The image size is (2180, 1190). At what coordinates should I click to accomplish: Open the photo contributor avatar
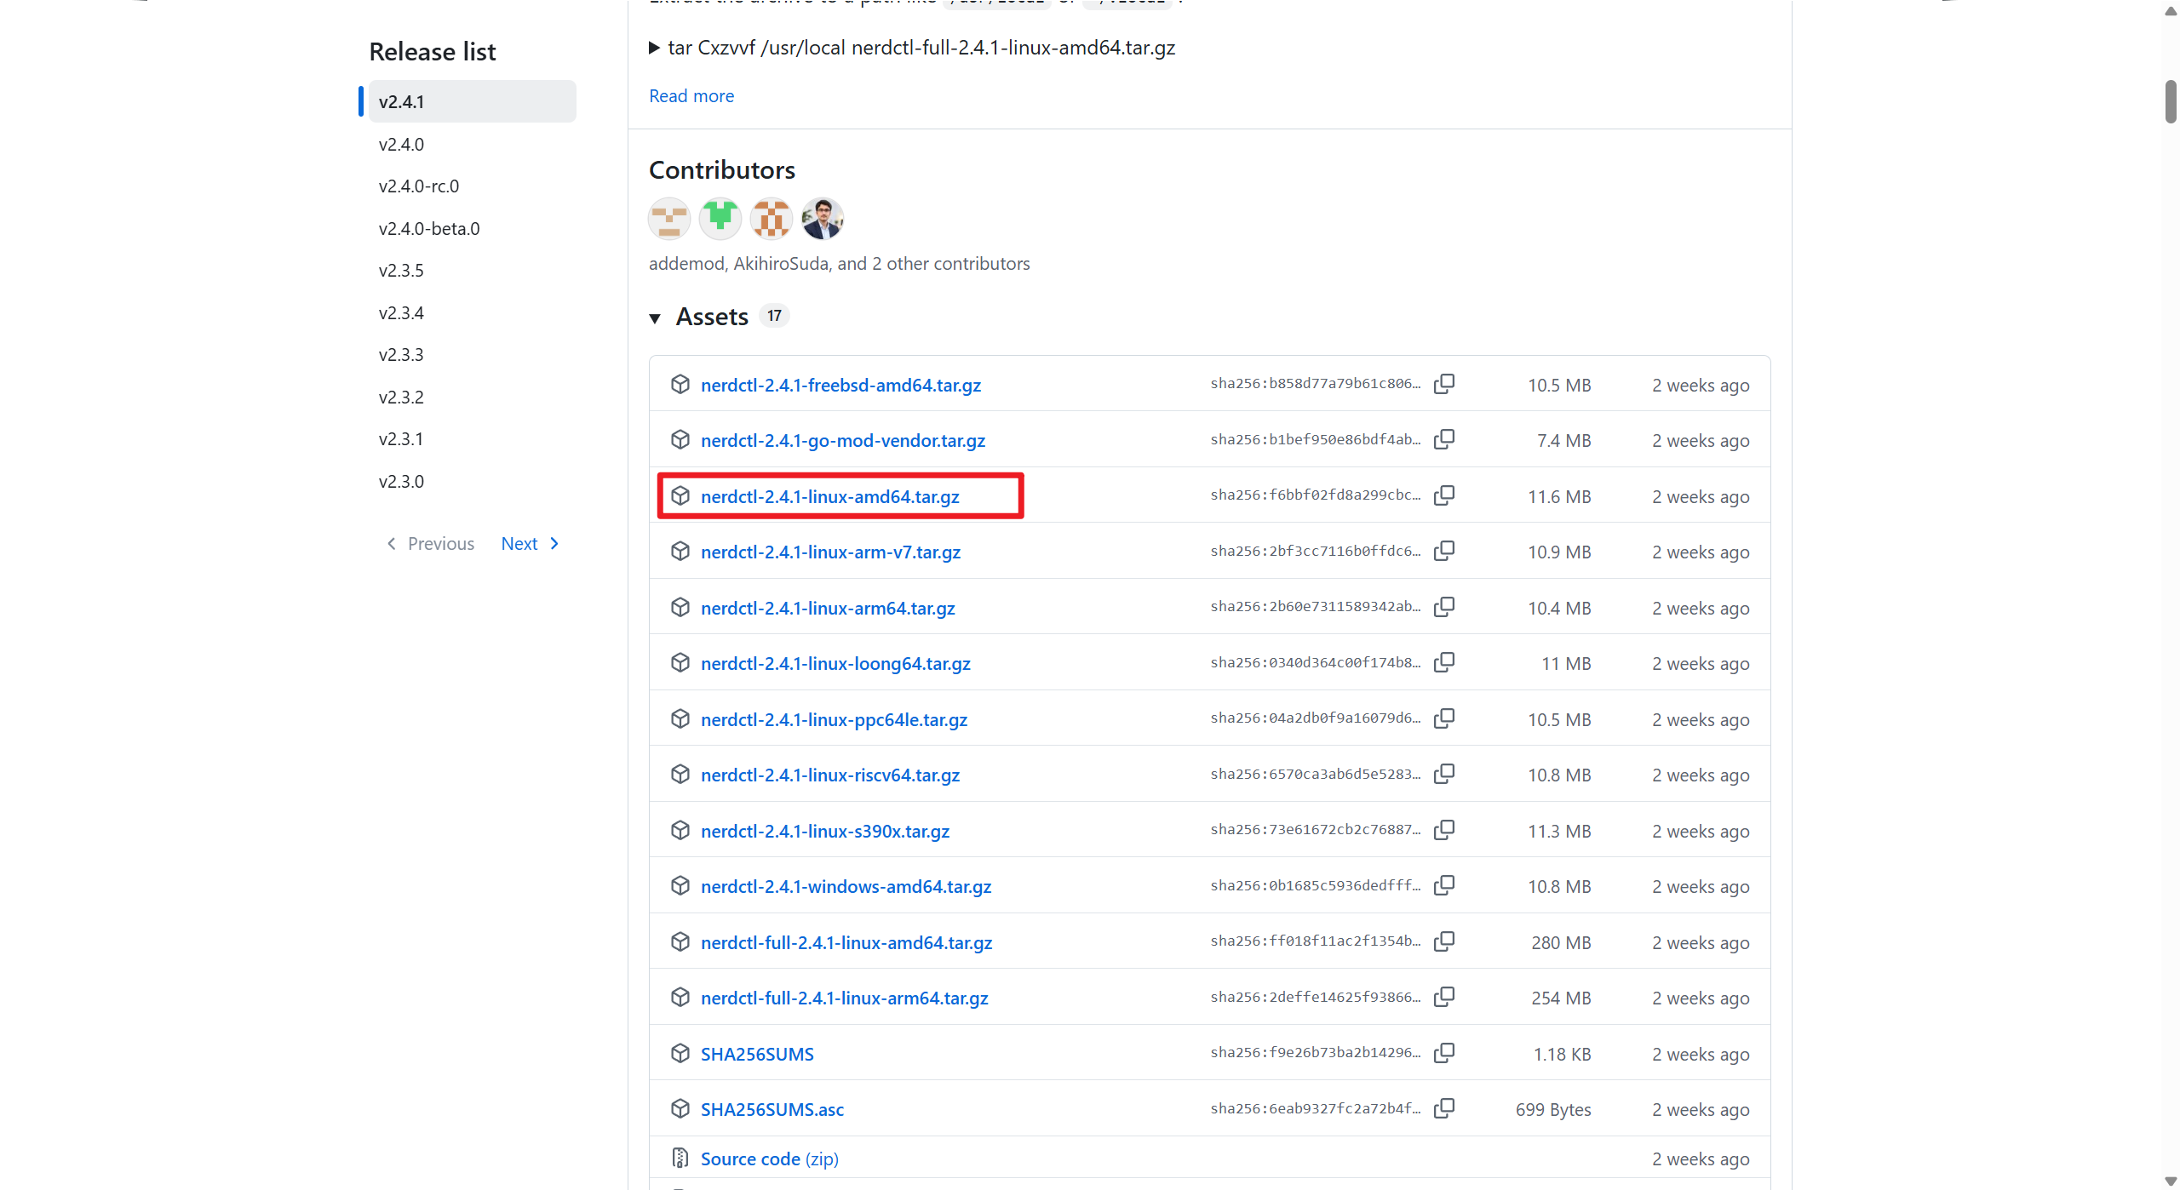pos(823,219)
